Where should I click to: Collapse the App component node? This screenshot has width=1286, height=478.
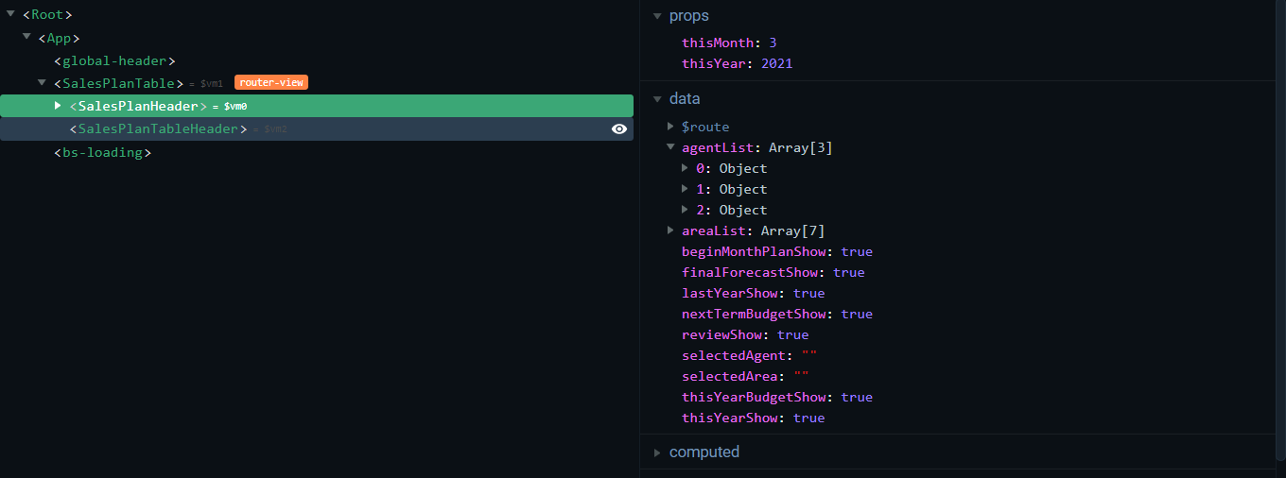(x=26, y=36)
